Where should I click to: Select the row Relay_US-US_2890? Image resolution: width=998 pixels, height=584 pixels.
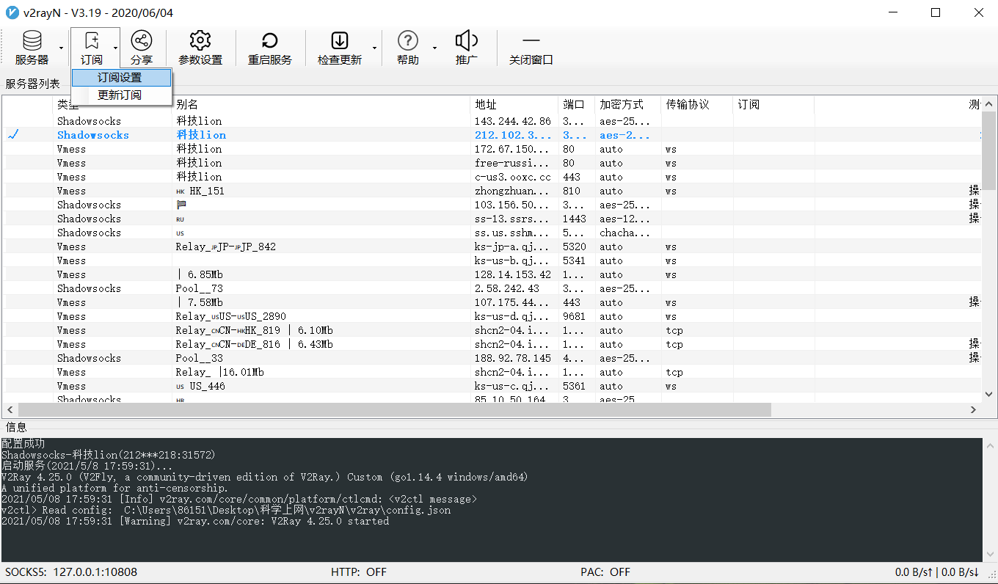(492, 316)
